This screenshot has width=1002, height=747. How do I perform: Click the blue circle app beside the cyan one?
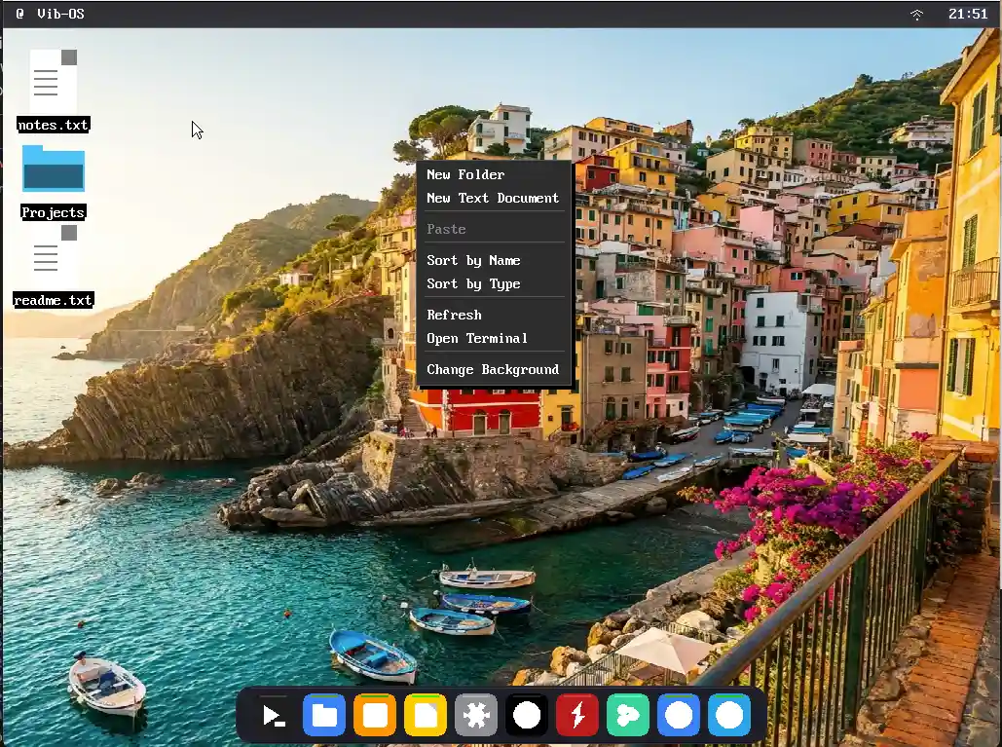(x=678, y=715)
